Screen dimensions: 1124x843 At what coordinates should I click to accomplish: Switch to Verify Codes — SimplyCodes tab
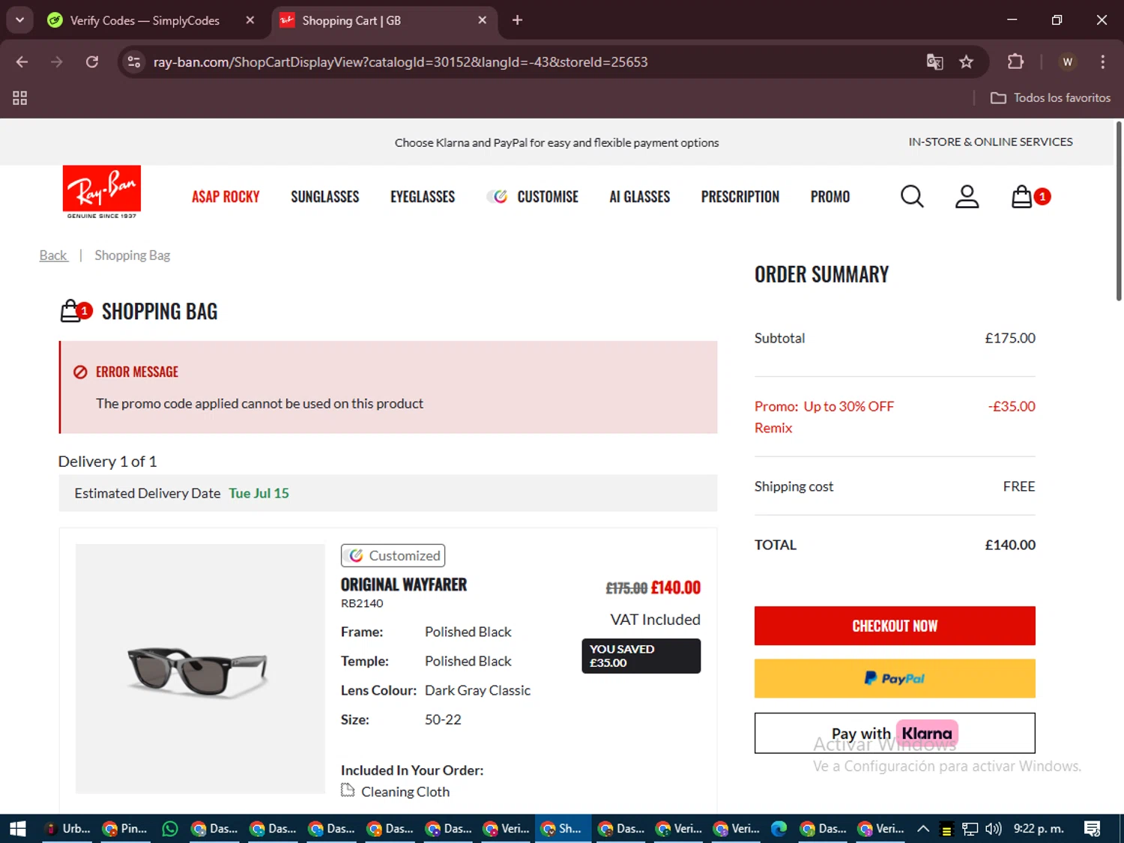[145, 20]
